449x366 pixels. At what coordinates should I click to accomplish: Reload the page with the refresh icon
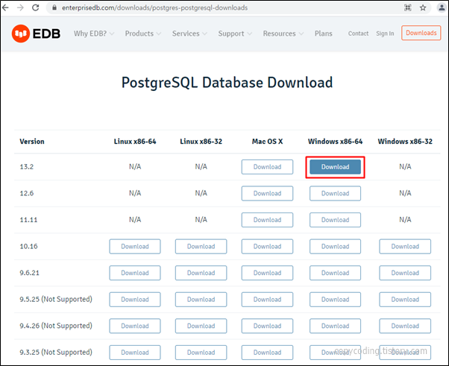point(36,7)
